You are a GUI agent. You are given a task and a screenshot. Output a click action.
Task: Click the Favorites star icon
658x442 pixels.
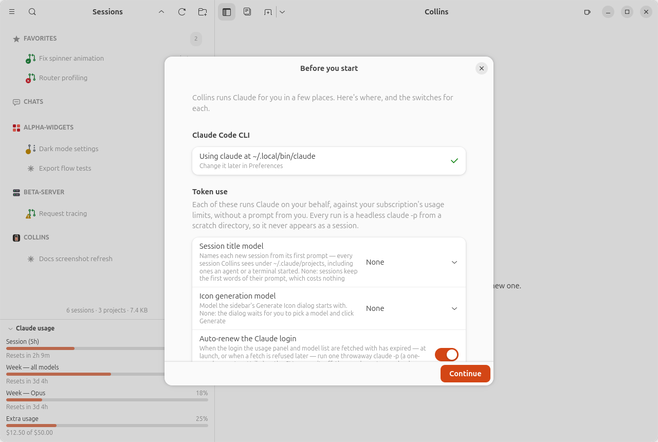pos(16,39)
